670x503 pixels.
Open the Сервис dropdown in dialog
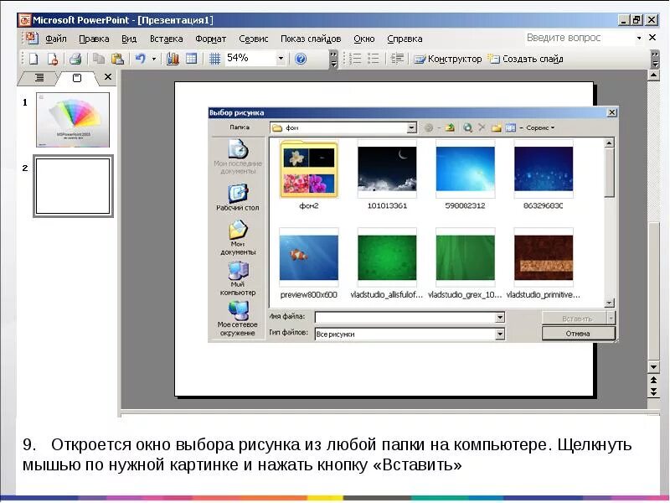(x=540, y=127)
